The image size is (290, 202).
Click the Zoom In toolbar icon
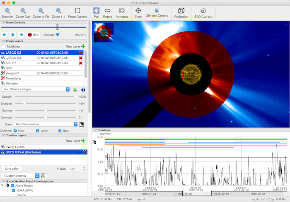[x=7, y=11]
